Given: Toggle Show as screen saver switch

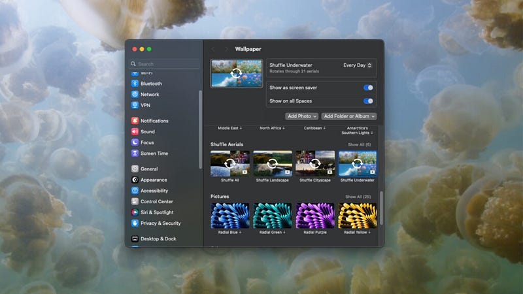Looking at the screenshot, I should pyautogui.click(x=368, y=88).
